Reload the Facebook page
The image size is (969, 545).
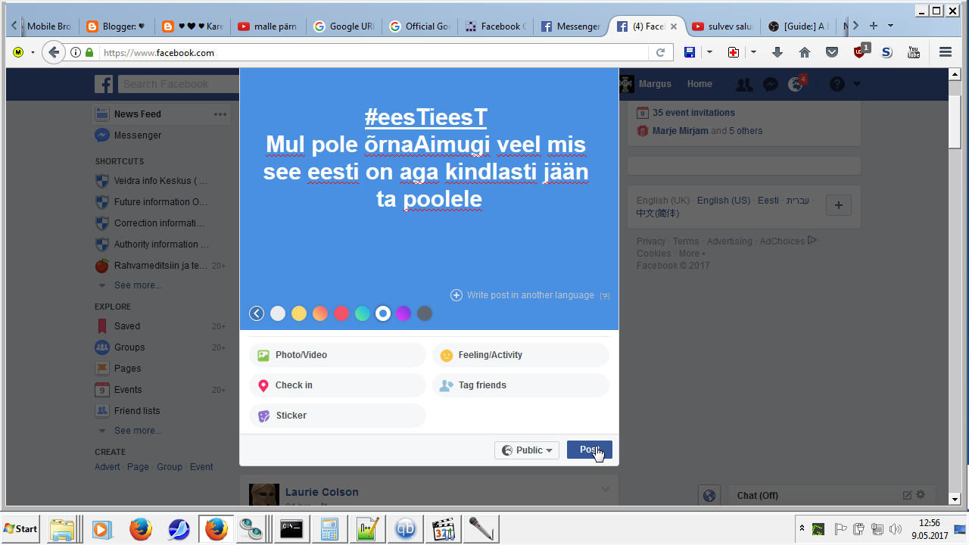660,52
